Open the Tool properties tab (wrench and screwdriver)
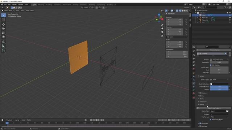Screen dimensions: 232x130 point(194,51)
